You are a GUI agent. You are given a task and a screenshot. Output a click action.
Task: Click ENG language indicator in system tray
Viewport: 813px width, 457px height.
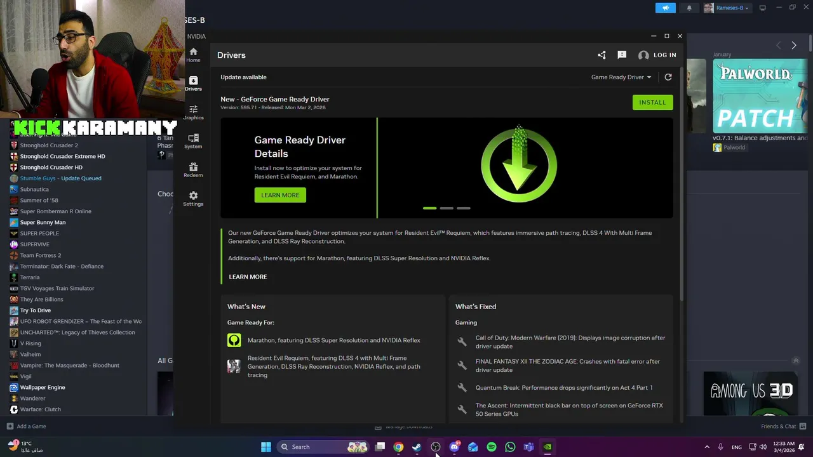[x=737, y=447]
